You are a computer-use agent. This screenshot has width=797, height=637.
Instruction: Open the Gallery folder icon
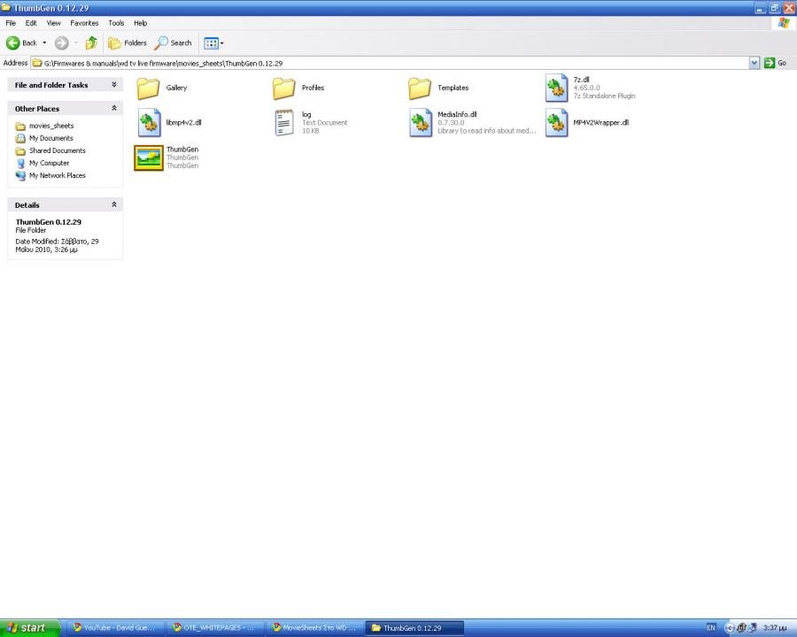[x=149, y=88]
